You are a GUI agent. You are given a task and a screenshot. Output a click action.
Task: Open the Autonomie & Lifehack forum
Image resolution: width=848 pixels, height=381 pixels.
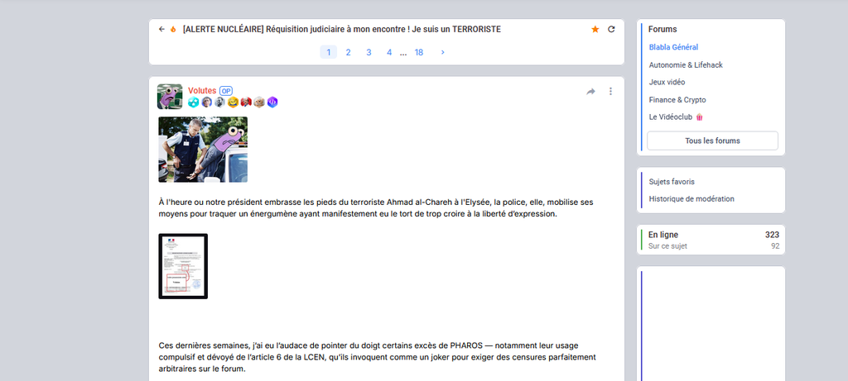(686, 64)
